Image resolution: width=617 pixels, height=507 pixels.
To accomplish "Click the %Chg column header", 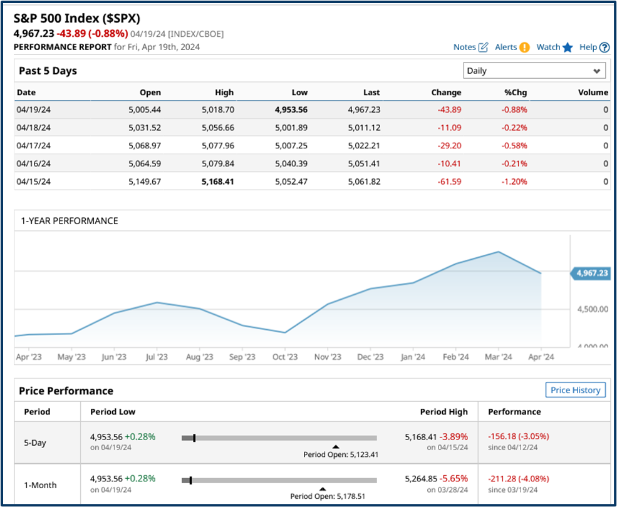I will pos(516,92).
